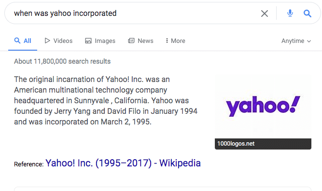This screenshot has width=322, height=191.
Task: Click the answer snippet about Yahoo's incorporation
Action: [x=106, y=100]
